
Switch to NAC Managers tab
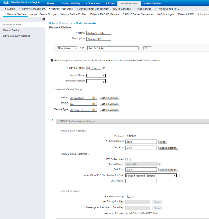pos(166,14)
